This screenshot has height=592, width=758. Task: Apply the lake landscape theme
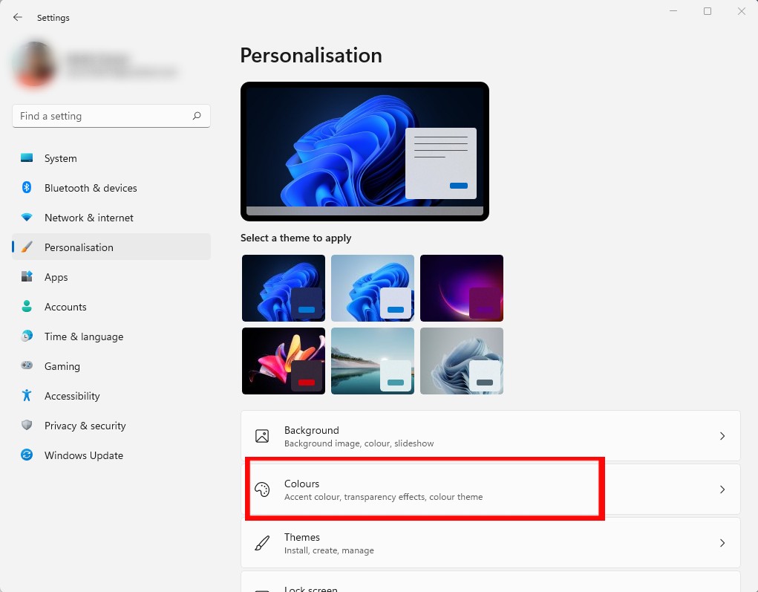coord(372,361)
